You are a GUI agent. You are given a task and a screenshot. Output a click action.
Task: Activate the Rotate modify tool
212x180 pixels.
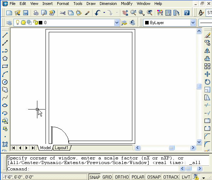click(207, 82)
